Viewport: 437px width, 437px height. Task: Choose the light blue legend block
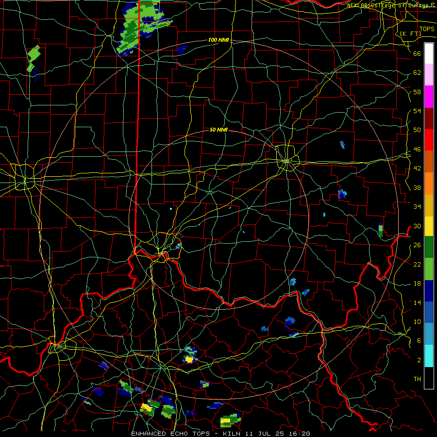[x=429, y=334]
